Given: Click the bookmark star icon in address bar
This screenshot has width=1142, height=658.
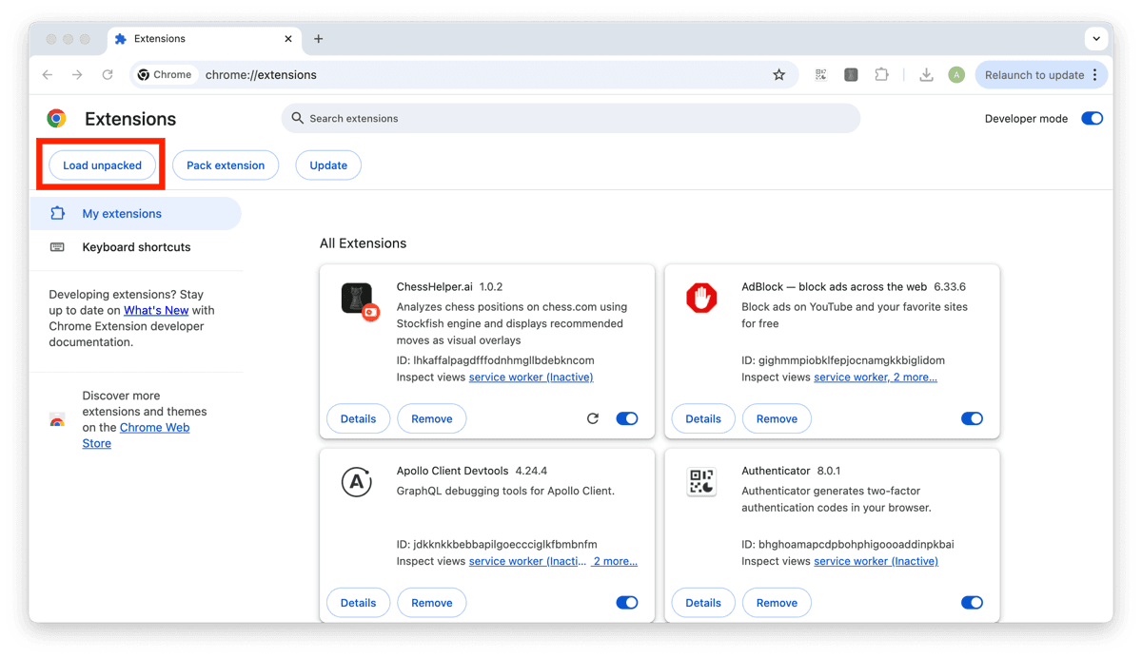Looking at the screenshot, I should click(x=778, y=75).
